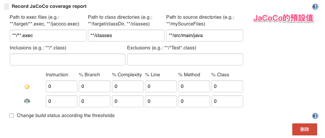Click the Path to exec files field
This screenshot has width=325, height=138.
click(48, 36)
